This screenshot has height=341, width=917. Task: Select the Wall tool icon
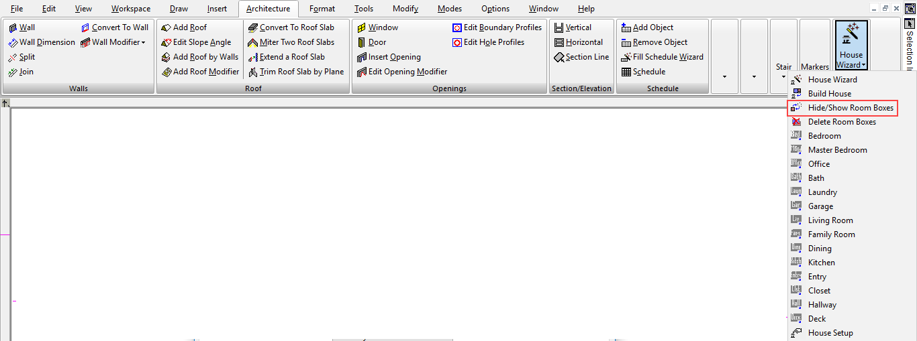point(13,27)
